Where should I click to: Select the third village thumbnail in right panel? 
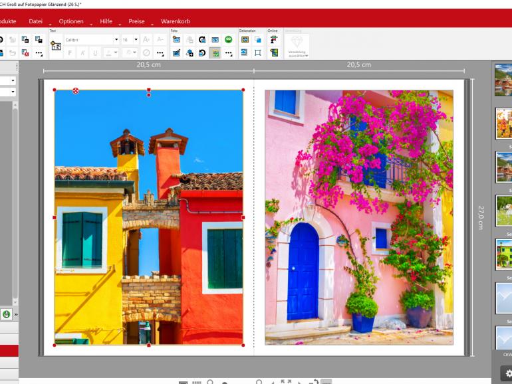click(x=503, y=167)
